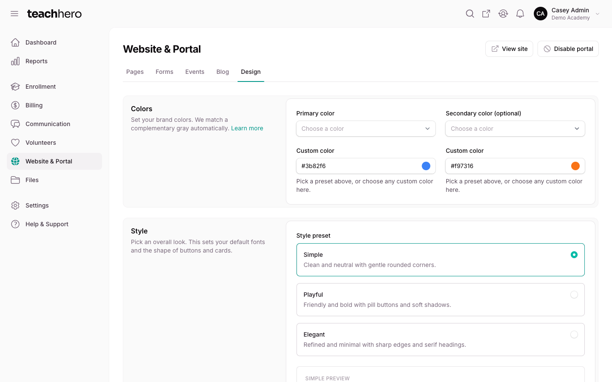Screen dimensions: 612x382
Task: Select the Design tab
Action: [x=251, y=72]
